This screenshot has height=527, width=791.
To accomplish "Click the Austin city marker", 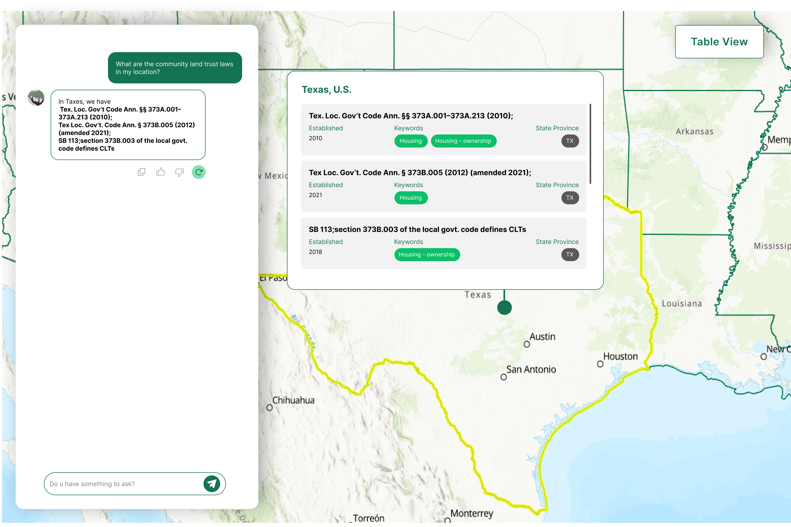I will (x=527, y=344).
